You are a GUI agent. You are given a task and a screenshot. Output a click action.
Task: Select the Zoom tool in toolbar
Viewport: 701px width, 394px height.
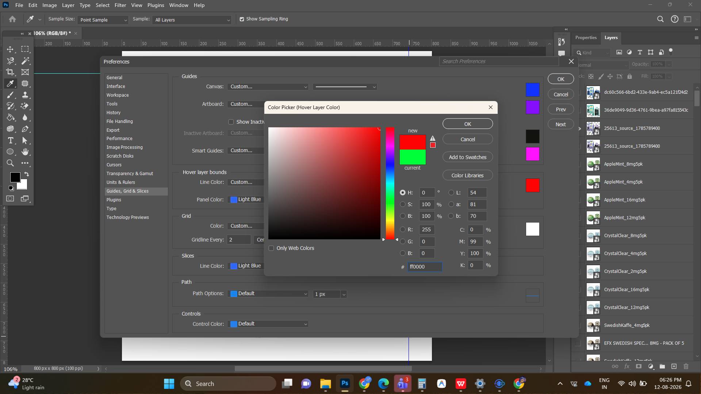pos(10,163)
